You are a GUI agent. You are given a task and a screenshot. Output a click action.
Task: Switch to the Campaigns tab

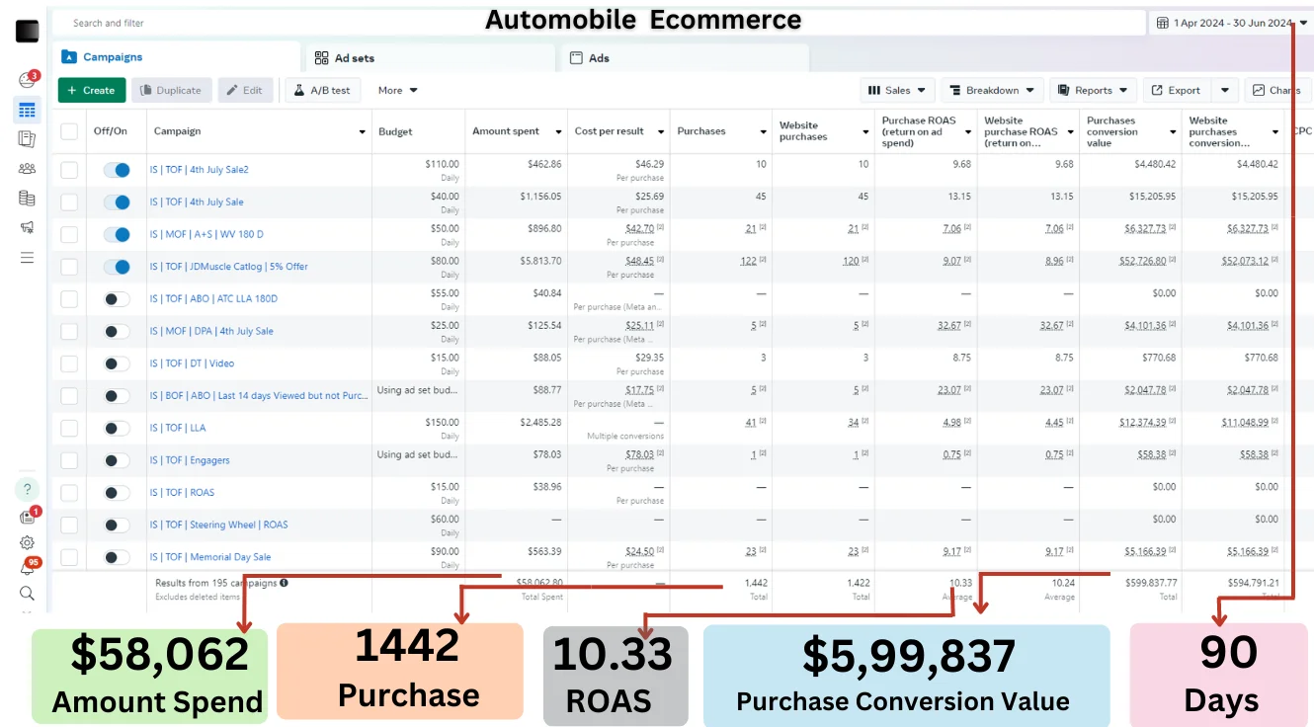coord(176,57)
